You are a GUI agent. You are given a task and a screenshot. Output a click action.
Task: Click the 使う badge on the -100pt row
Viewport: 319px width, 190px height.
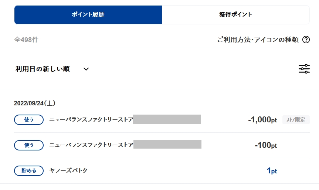click(x=29, y=145)
